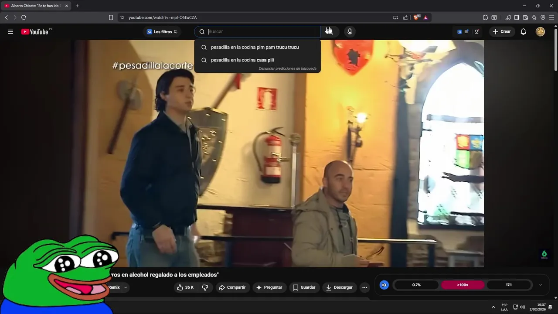Open the network tray icon
The width and height of the screenshot is (558, 314).
(x=515, y=307)
